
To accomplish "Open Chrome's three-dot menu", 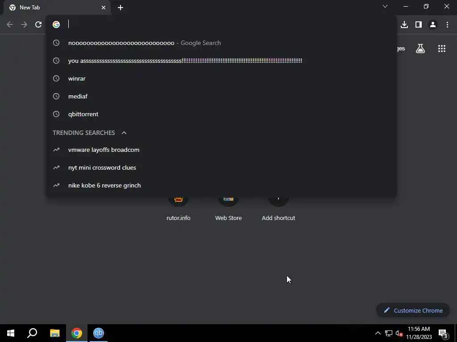I will pyautogui.click(x=447, y=24).
